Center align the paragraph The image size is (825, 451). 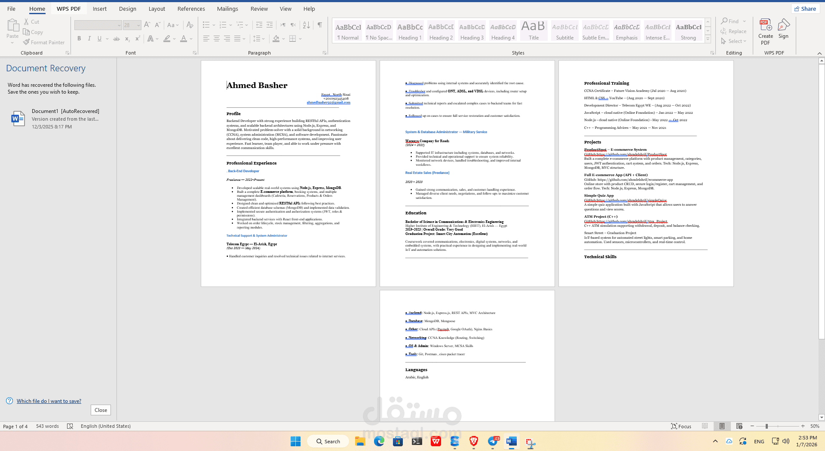coord(217,39)
